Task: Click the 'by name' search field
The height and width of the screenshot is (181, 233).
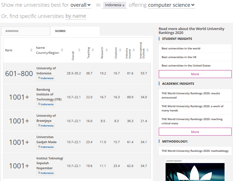Action: tap(76, 16)
